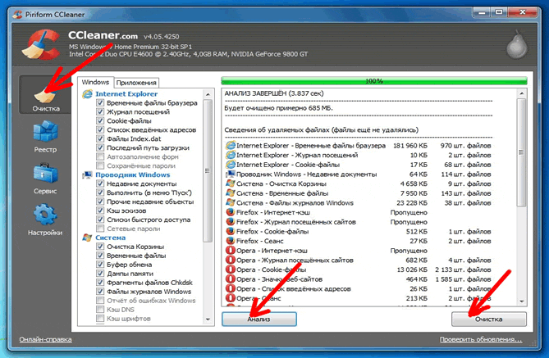
Task: Select the Internet Explorer group heading
Action: tap(126, 93)
